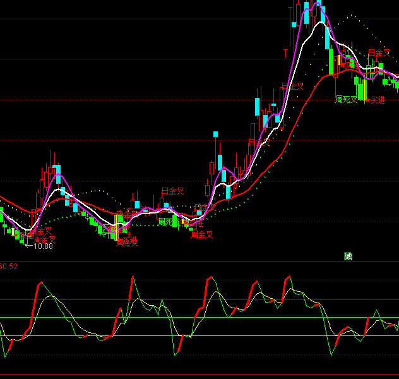Select the red baseline at bottom of oscillator

click(x=189, y=375)
